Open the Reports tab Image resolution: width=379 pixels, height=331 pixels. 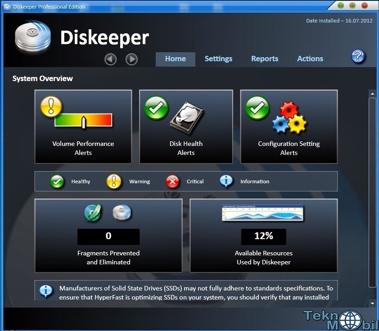click(265, 59)
